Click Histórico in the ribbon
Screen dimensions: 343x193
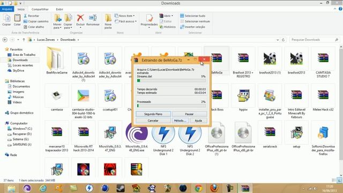click(168, 27)
